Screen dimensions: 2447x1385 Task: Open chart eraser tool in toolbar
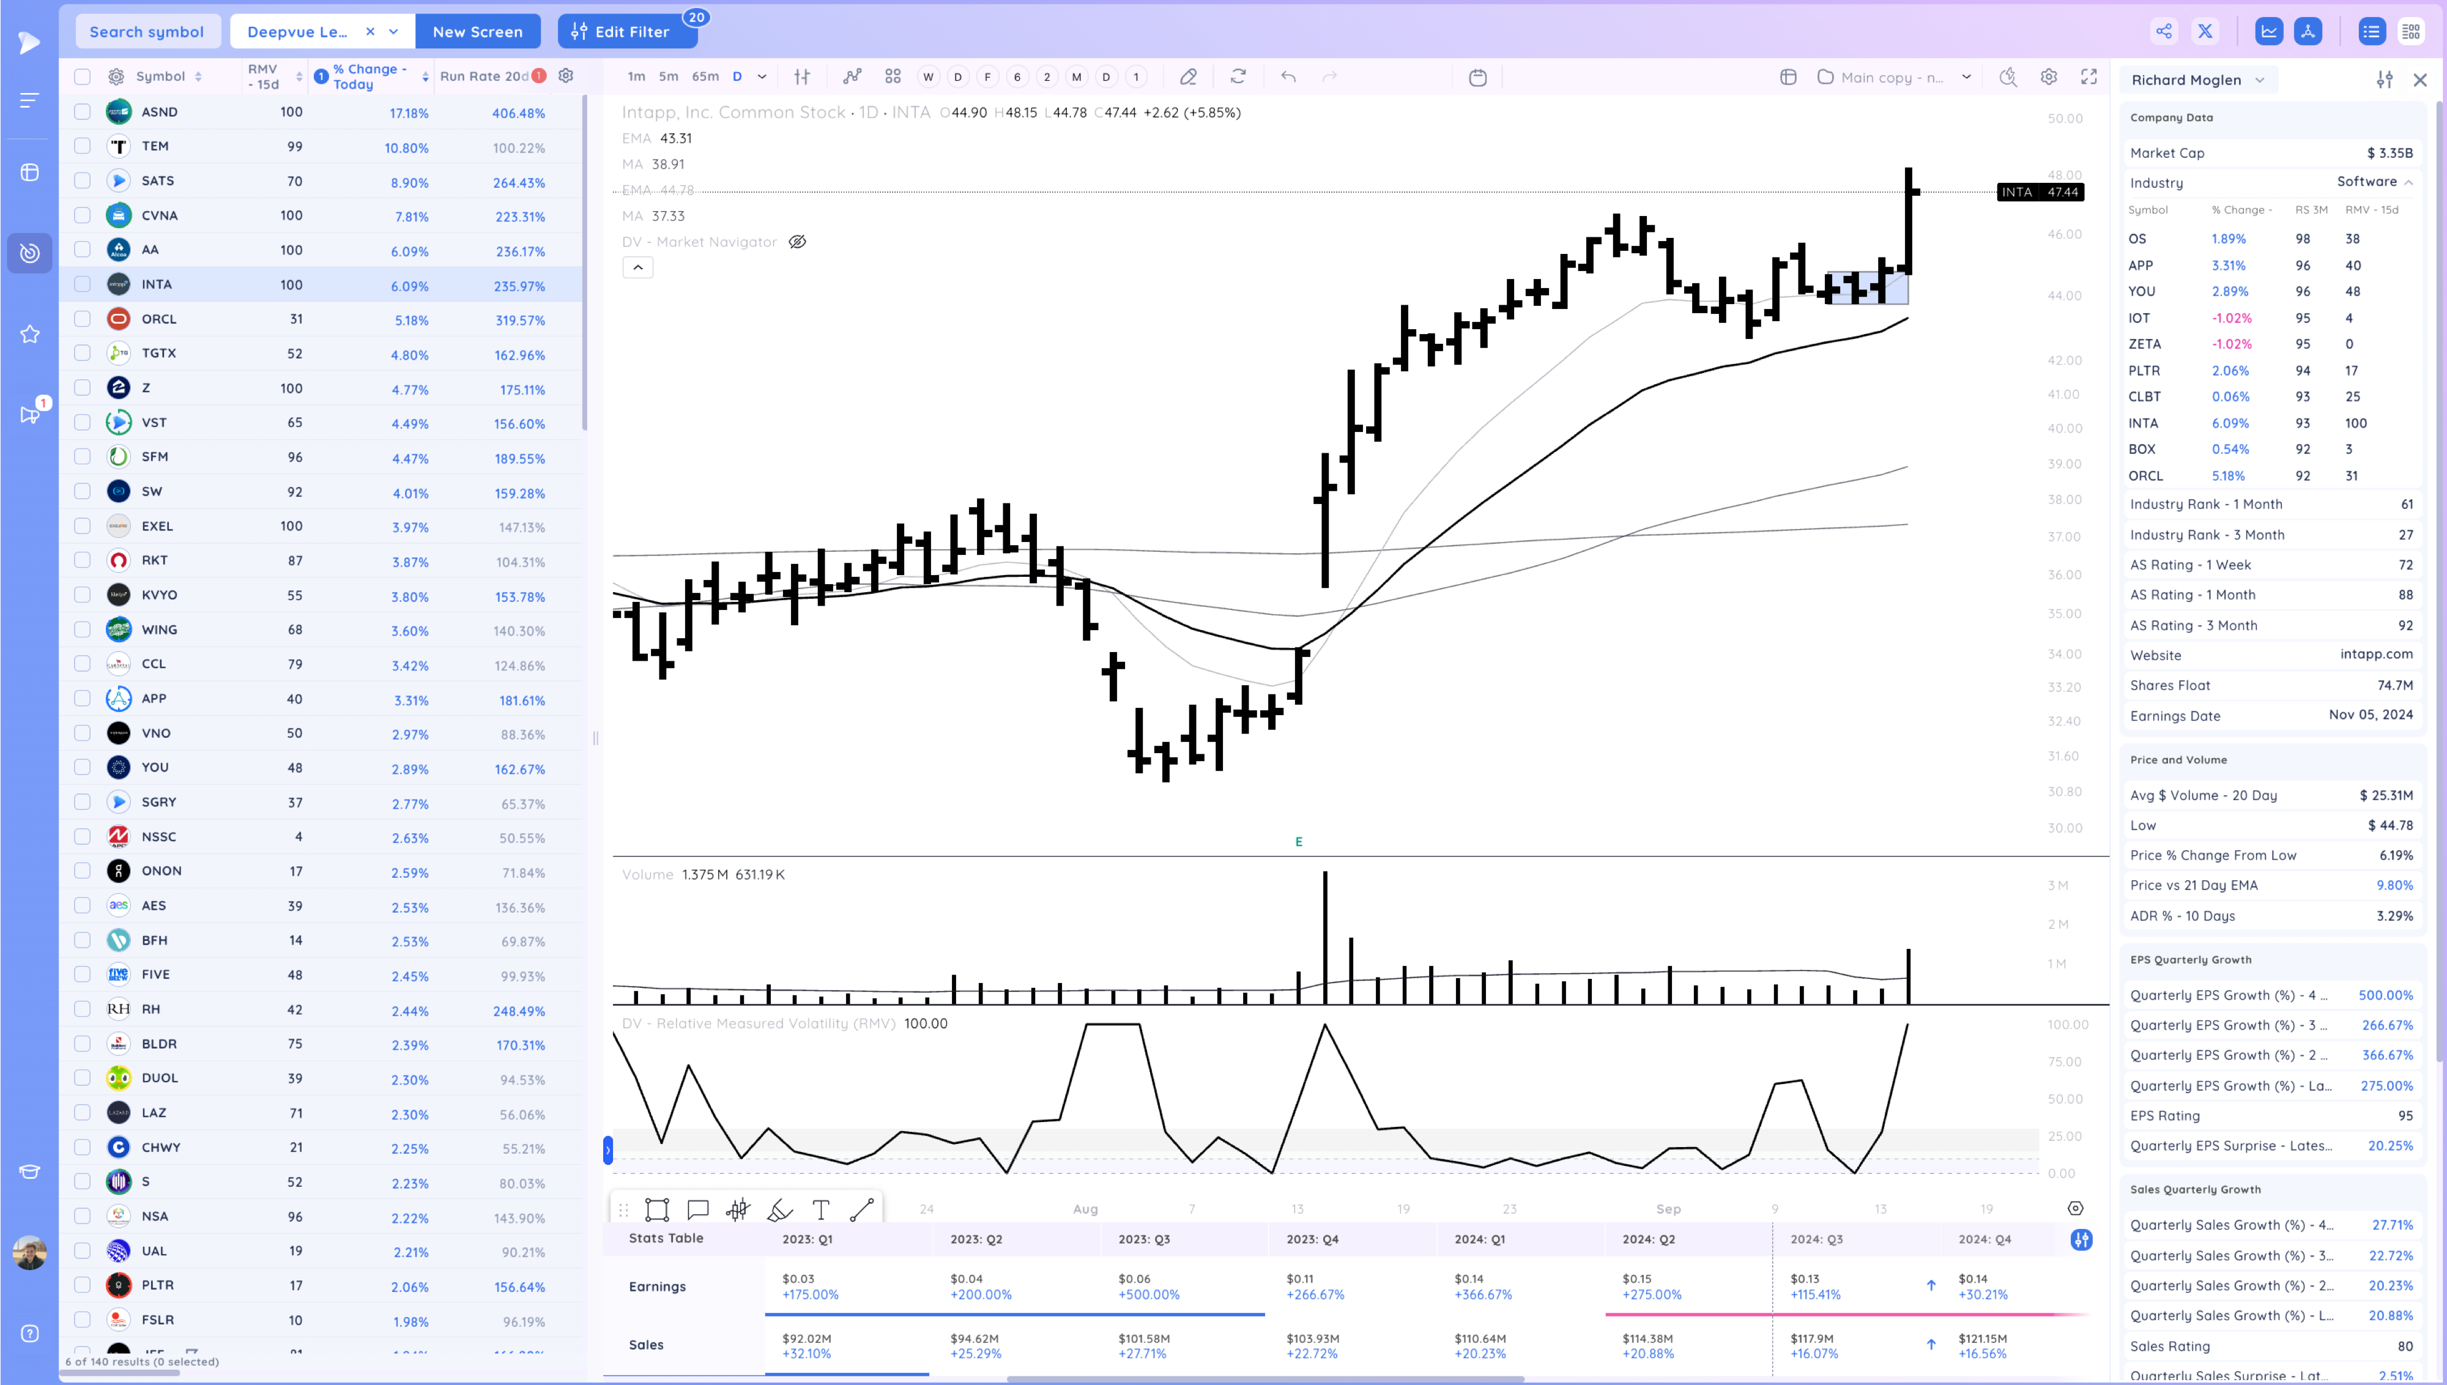coord(1188,77)
